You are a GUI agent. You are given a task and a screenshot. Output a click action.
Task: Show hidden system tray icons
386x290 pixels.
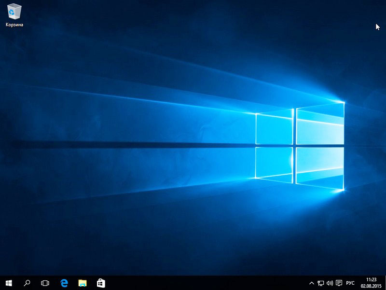(311, 283)
